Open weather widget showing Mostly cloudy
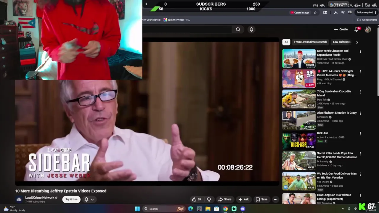Image resolution: width=379 pixels, height=213 pixels. [x=14, y=209]
